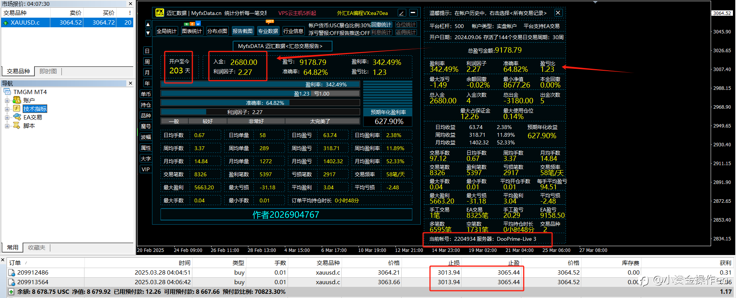Click the 获利 column header in the terminal

(x=687, y=263)
